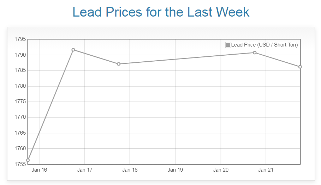Select the 1780 y-axis label
321x185 pixels.
click(x=20, y=86)
